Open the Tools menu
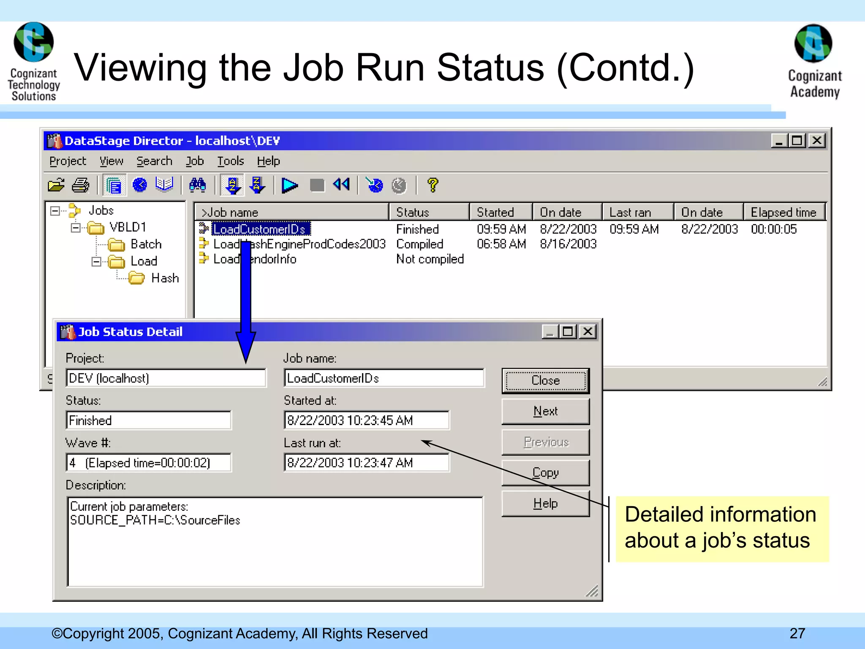This screenshot has width=865, height=649. click(231, 161)
